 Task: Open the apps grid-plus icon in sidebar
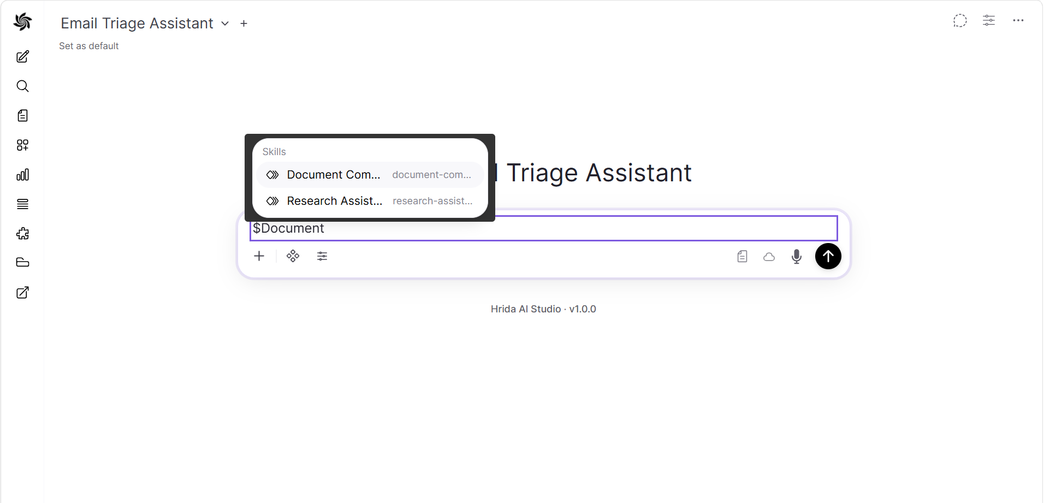point(22,145)
